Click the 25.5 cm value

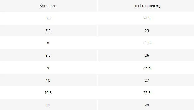[147, 43]
